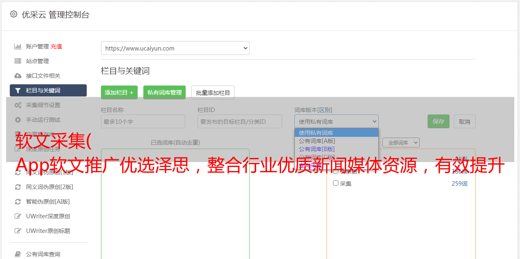Click the filter icon of 栏目与关键词
The image size is (520, 259).
[18, 90]
